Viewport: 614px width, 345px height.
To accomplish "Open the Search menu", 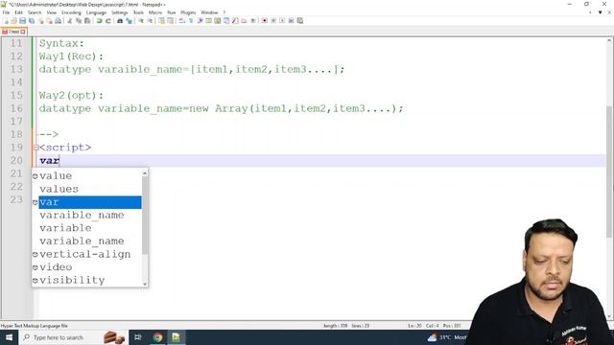I will (x=35, y=12).
